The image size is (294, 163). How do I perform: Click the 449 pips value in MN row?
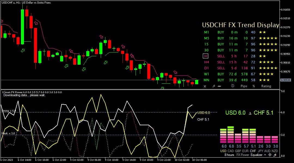[x=244, y=80]
